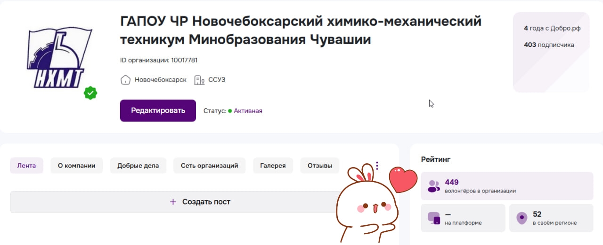Open the three-dot more options menu

coord(377,166)
